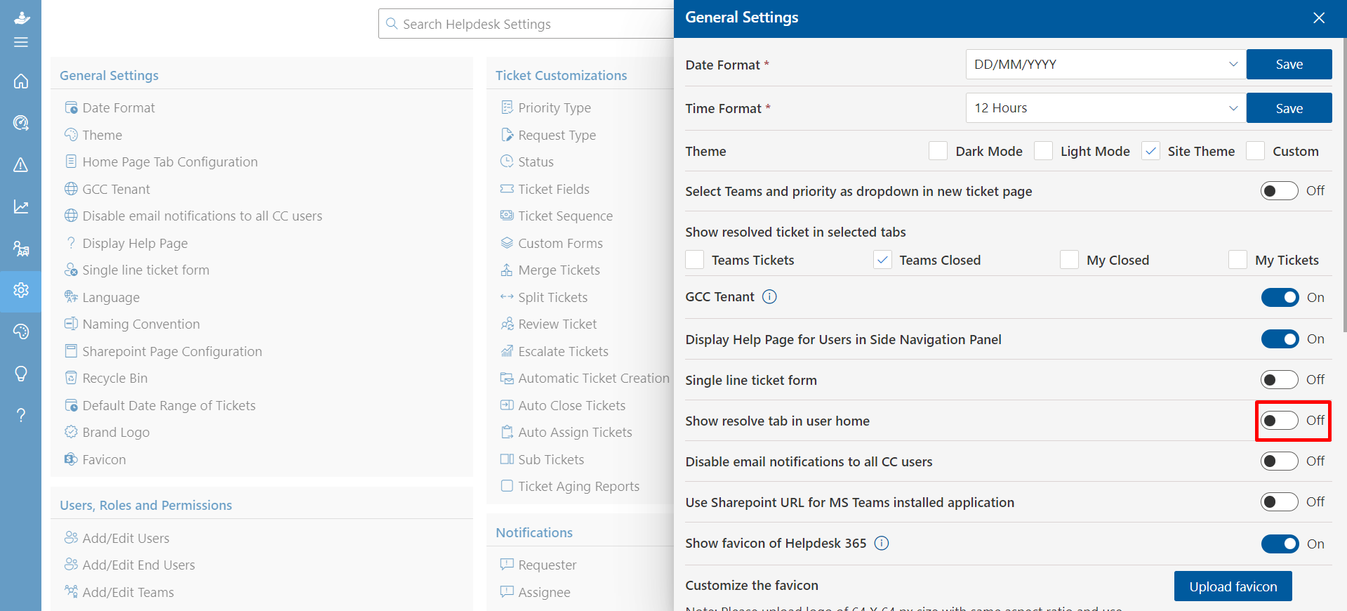The height and width of the screenshot is (611, 1347).
Task: Click the Priority Type list icon
Action: 507,107
